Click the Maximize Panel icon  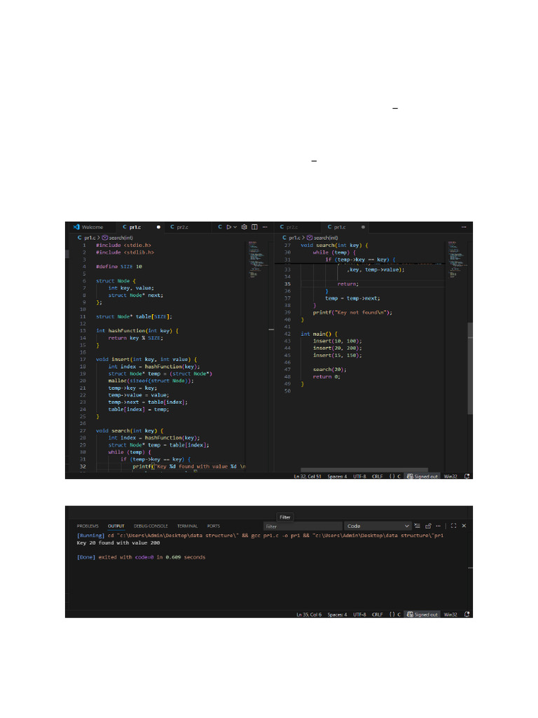(x=453, y=526)
